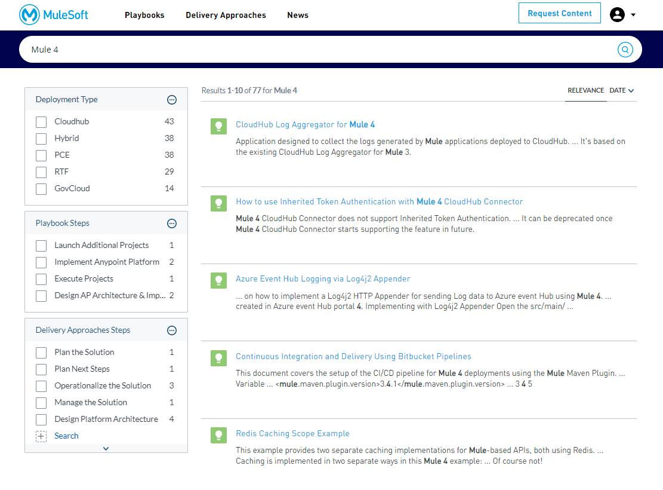Click the lightbulb icon beside Bitbucket Pipelines result

point(218,359)
